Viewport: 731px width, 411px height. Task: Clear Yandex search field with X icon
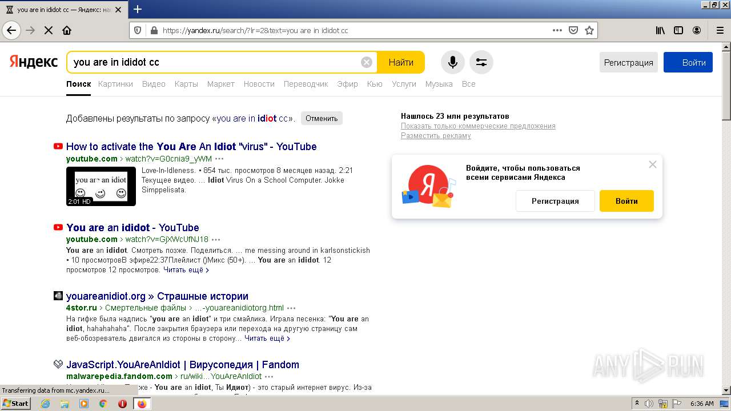click(x=367, y=62)
